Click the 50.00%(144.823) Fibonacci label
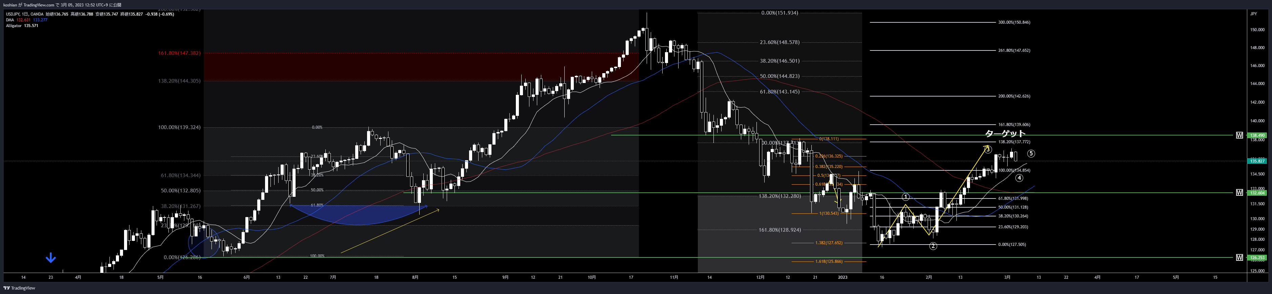Image resolution: width=1272 pixels, height=294 pixels. click(x=780, y=77)
